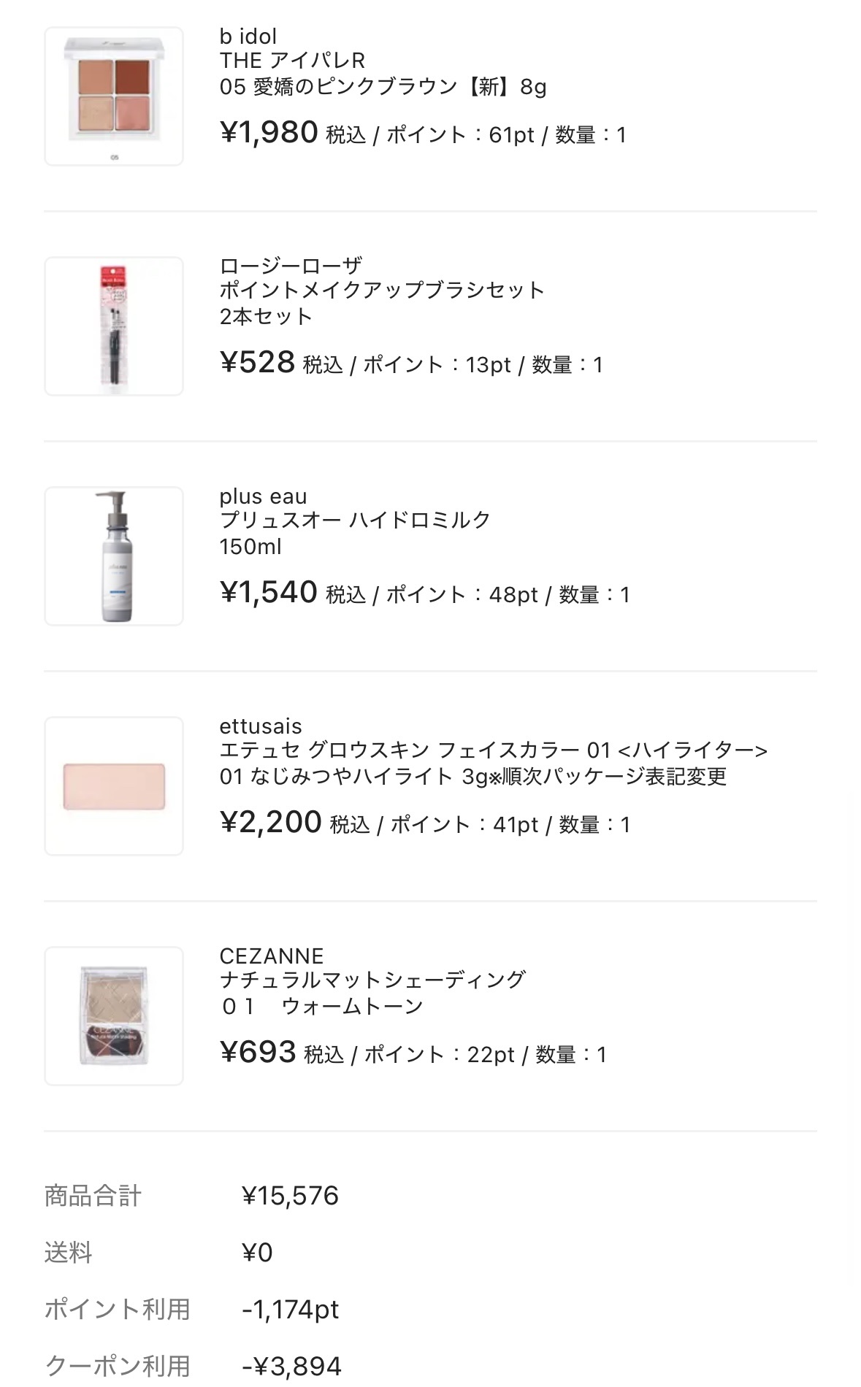Open the b idol eyeshadow palette thumbnail
This screenshot has width=861, height=1387.
[114, 96]
